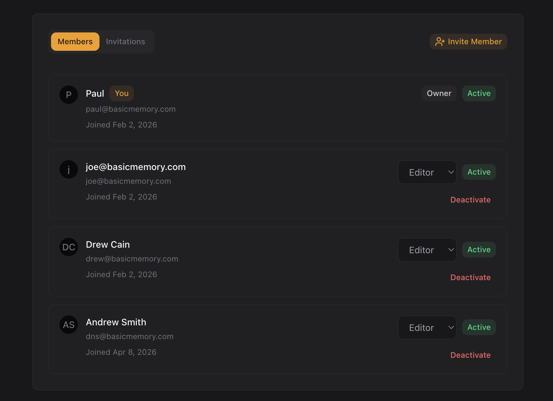Open Andrew Smith's Editor role dropdown
This screenshot has height=401, width=553.
click(427, 328)
